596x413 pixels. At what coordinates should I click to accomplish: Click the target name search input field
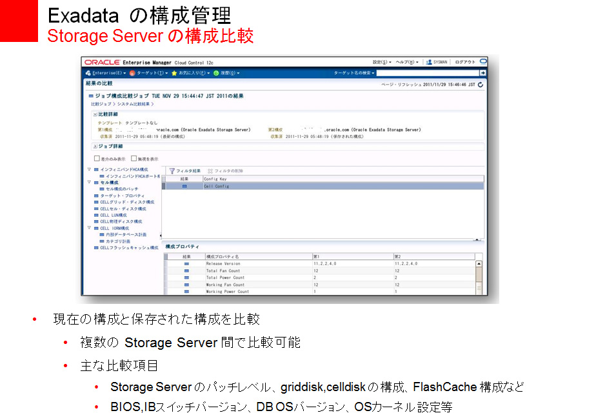click(x=428, y=73)
